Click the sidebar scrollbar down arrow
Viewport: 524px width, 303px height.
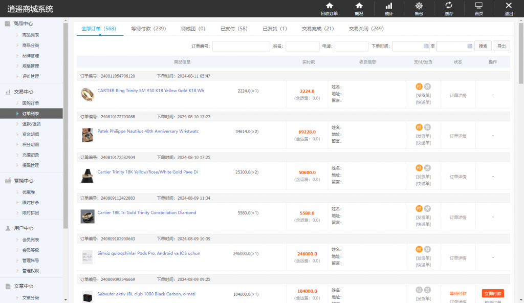click(65, 300)
